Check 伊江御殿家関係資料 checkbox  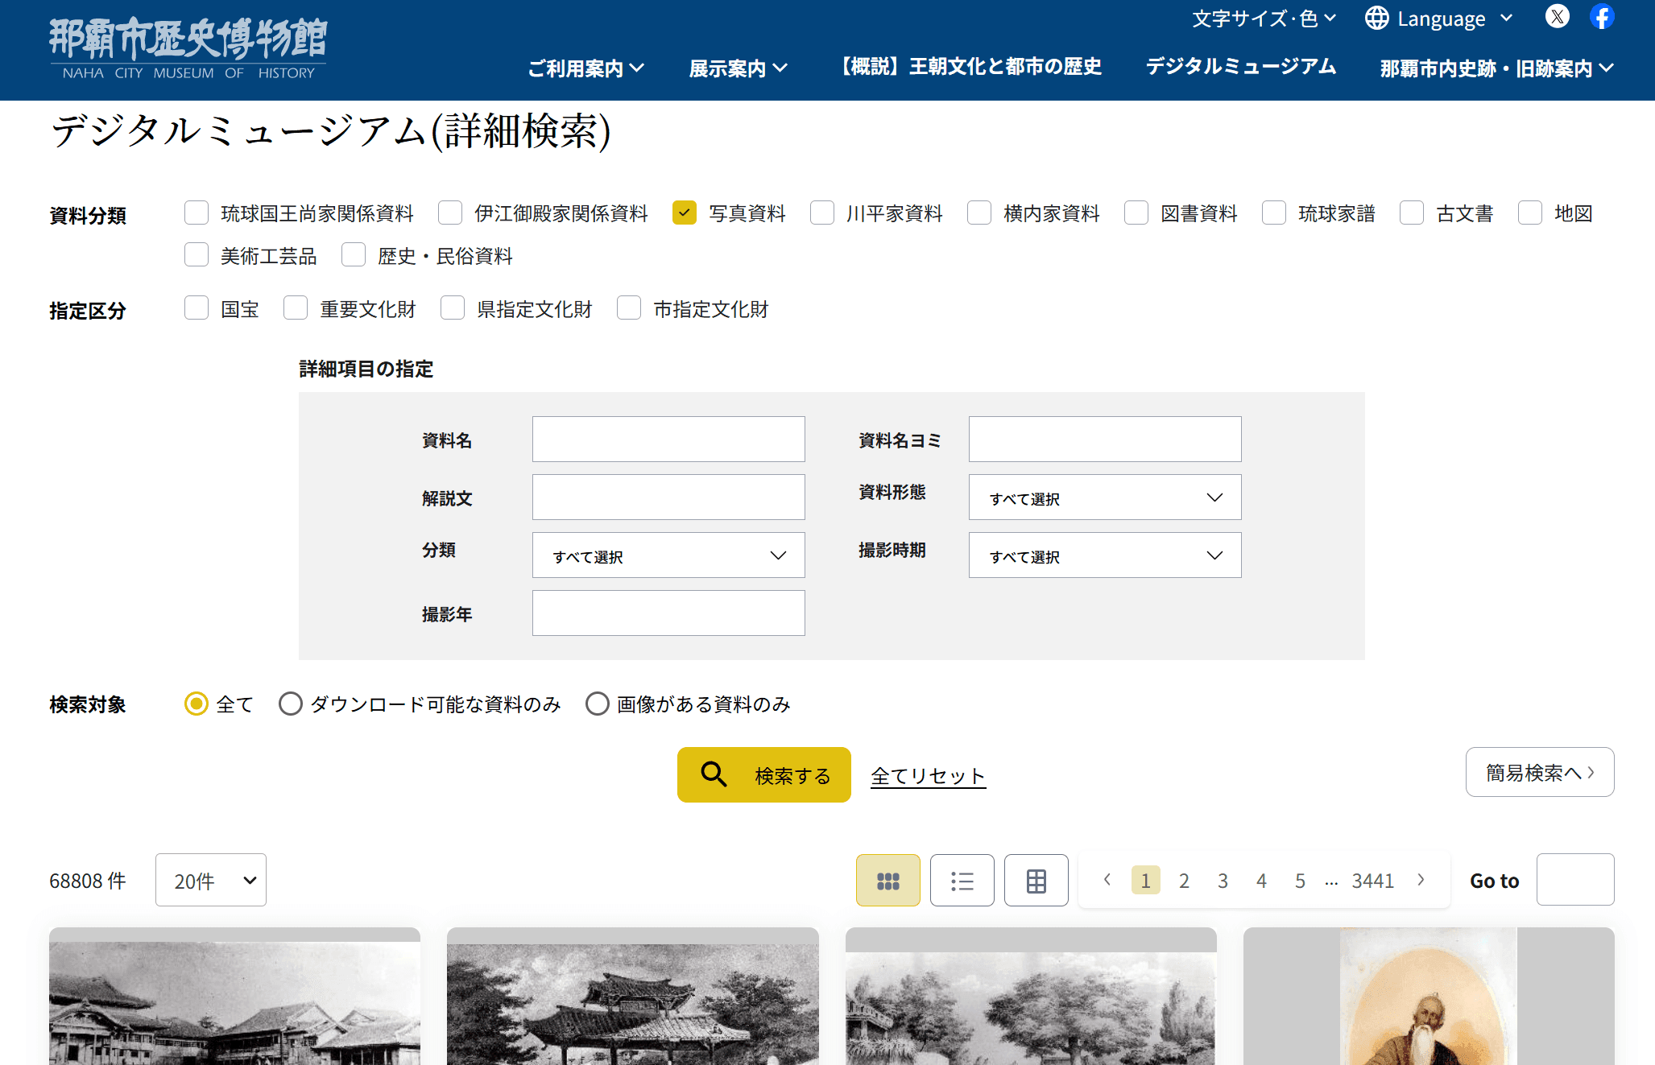(x=450, y=213)
